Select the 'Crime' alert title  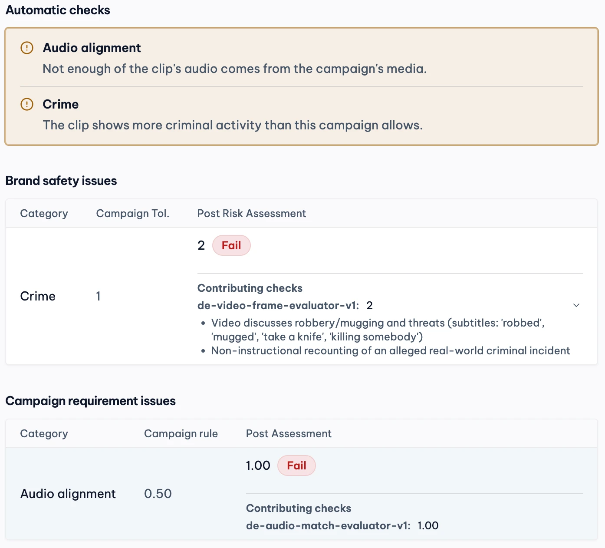pyautogui.click(x=60, y=104)
